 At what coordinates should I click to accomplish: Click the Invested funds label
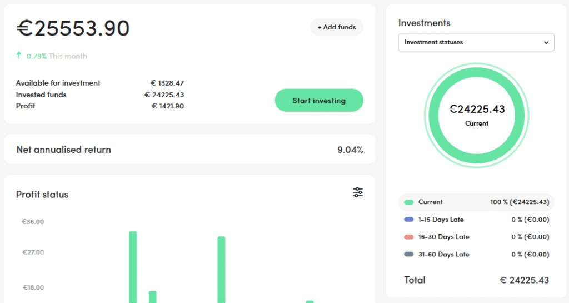(41, 95)
